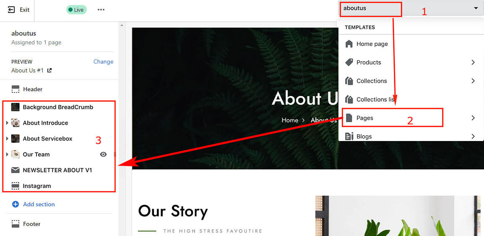Viewport: 484px width, 236px height.
Task: Select the NEWSLETTER ABOUT V1 envelope icon
Action: [x=15, y=170]
